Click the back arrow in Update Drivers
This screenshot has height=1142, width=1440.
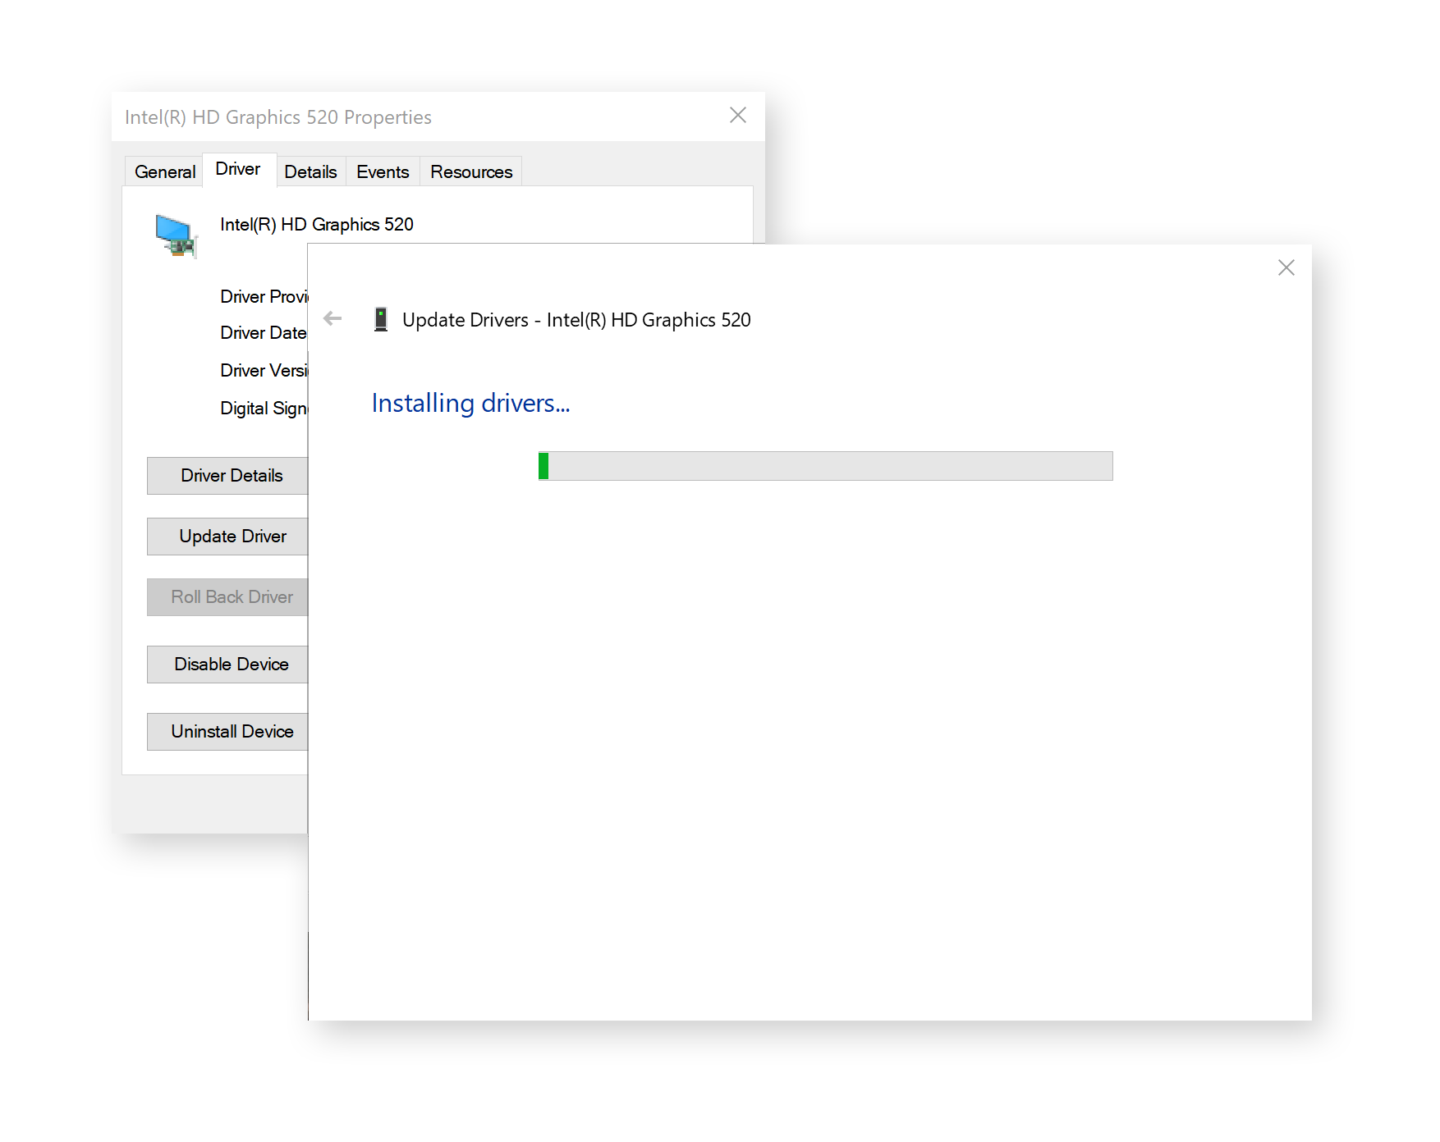332,319
